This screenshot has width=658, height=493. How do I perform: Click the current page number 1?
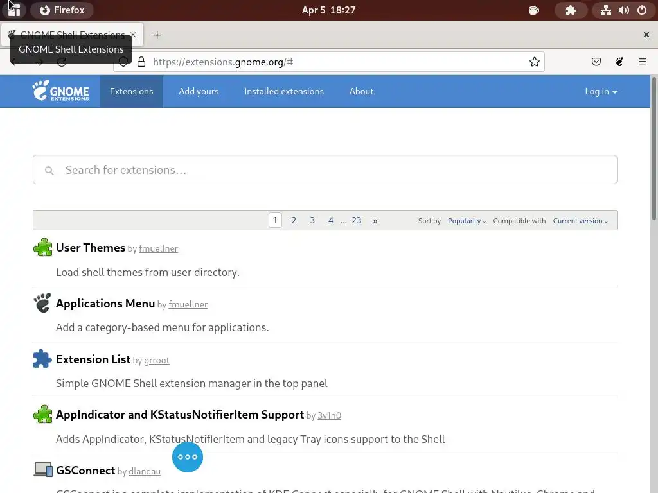275,221
